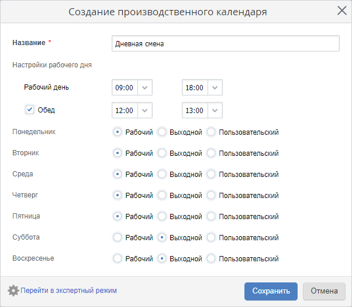Expand the lunch end time 13:00 dropdown
This screenshot has height=307, width=352.
216,110
